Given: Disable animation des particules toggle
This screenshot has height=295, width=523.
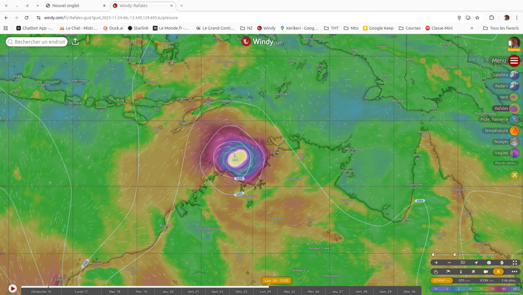Looking at the screenshot, I should pos(456,255).
